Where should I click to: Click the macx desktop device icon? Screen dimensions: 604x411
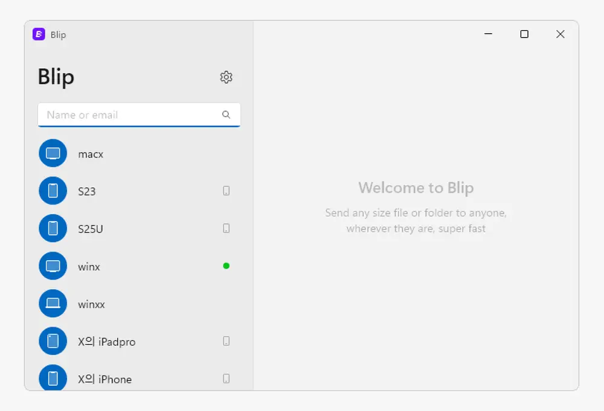point(53,154)
